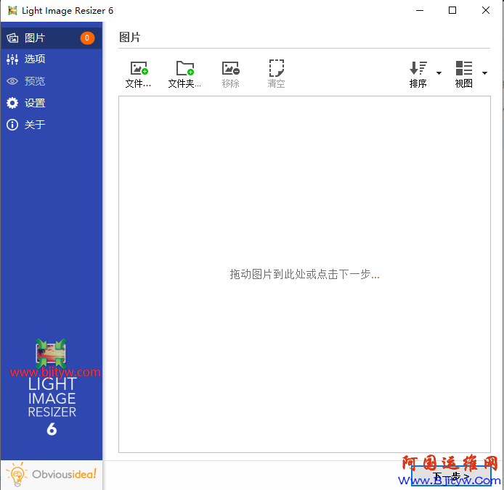Click the 排序 sort icon
This screenshot has width=504, height=490.
[x=418, y=69]
